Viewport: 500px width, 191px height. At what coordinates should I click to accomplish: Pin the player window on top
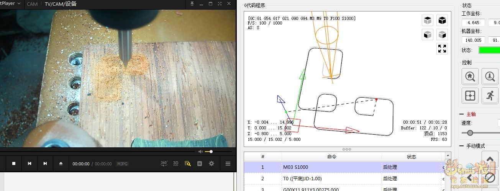point(192,4)
